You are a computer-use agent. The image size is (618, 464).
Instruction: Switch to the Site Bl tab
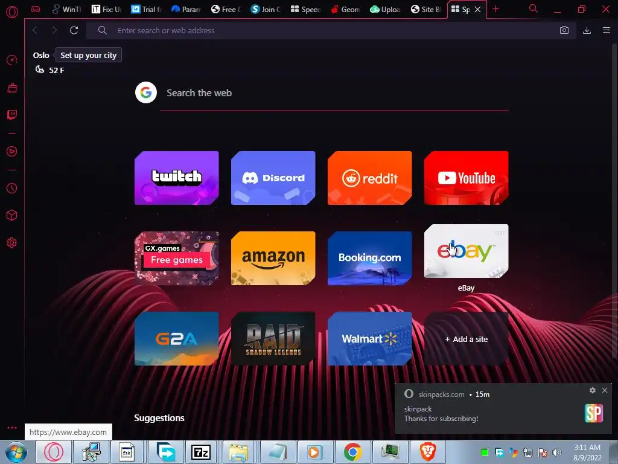point(425,9)
